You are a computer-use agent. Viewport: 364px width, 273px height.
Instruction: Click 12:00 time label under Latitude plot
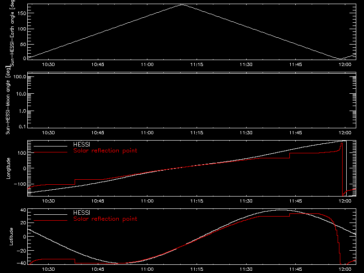(x=345, y=269)
